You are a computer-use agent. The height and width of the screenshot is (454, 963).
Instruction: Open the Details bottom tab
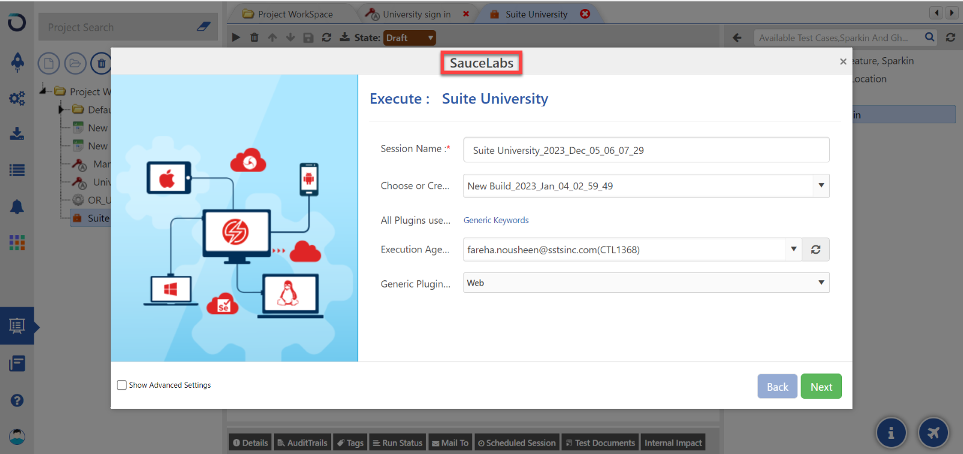(250, 443)
